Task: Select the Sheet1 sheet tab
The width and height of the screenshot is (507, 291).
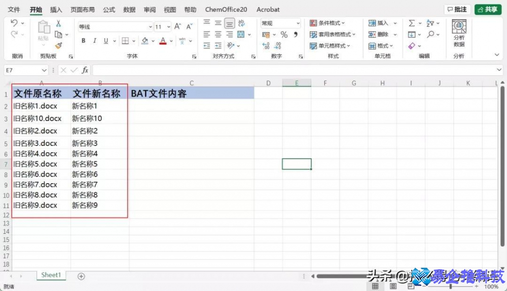Action: (x=51, y=275)
